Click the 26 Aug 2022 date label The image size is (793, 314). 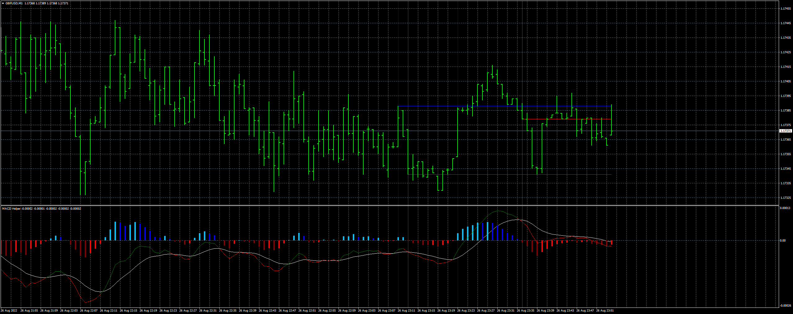(9, 311)
